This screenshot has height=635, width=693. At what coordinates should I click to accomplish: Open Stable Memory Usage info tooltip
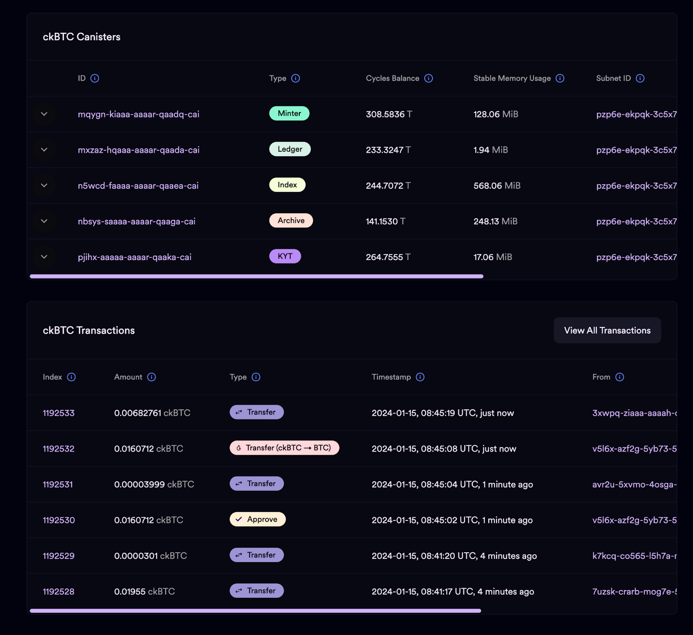(x=560, y=78)
